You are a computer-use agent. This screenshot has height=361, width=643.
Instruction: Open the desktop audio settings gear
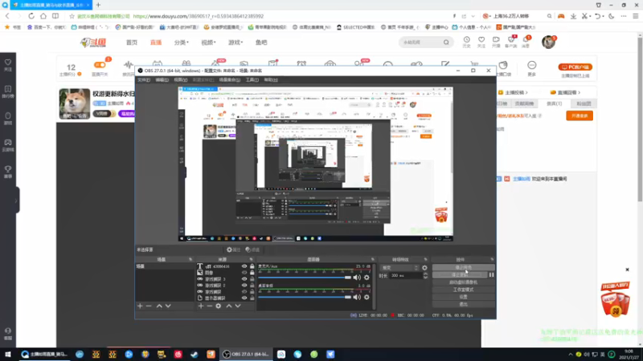click(x=367, y=297)
